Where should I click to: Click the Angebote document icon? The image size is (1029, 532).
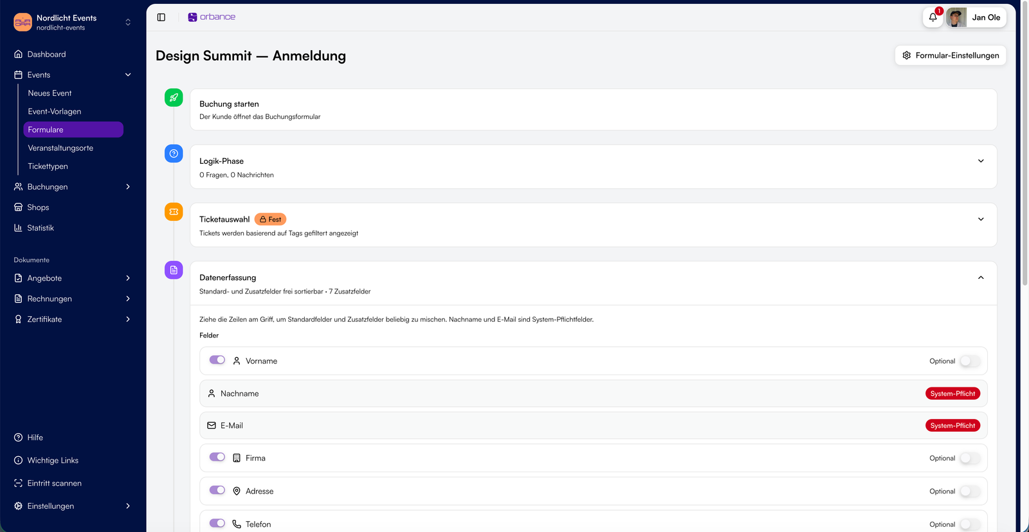[x=18, y=278]
